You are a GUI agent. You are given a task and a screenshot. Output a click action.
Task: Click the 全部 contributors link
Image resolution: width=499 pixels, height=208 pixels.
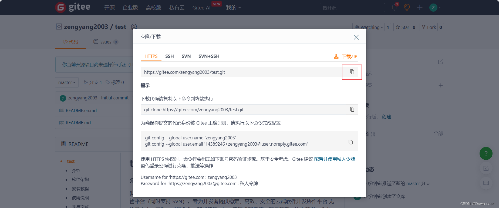coord(438,133)
